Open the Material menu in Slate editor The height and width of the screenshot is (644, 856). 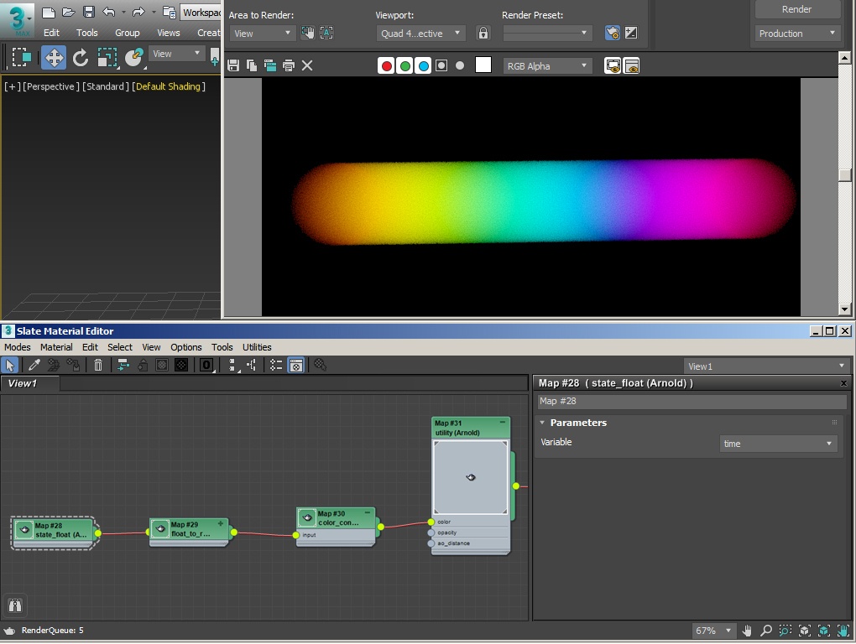56,347
